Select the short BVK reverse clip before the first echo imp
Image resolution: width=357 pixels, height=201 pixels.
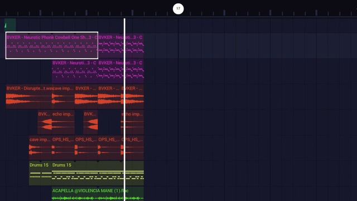tap(45, 122)
